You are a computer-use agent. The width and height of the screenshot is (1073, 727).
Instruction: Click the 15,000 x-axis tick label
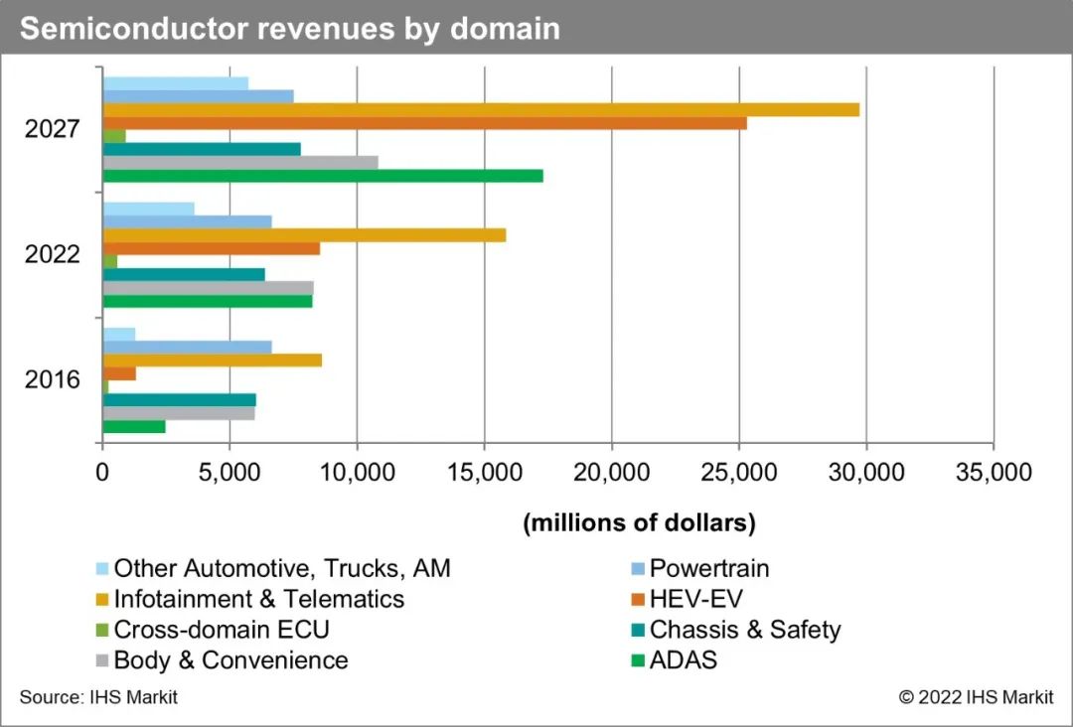click(x=485, y=472)
